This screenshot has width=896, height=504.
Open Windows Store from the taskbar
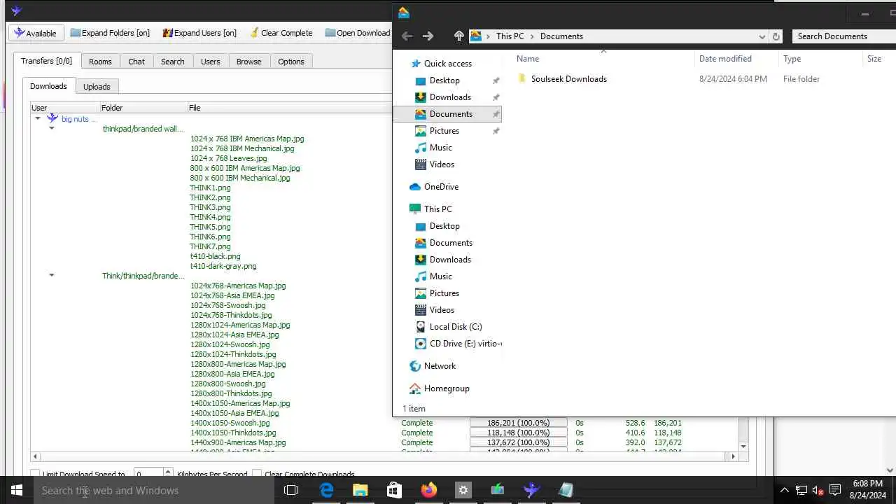pyautogui.click(x=394, y=490)
